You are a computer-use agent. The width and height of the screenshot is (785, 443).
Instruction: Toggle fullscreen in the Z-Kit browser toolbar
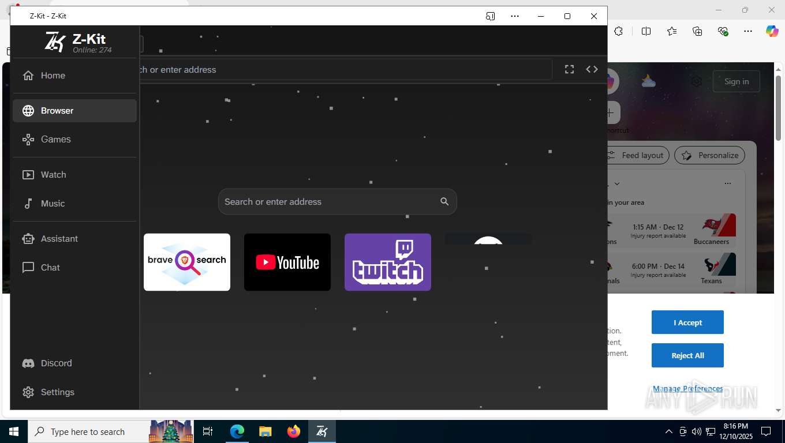[x=569, y=69]
